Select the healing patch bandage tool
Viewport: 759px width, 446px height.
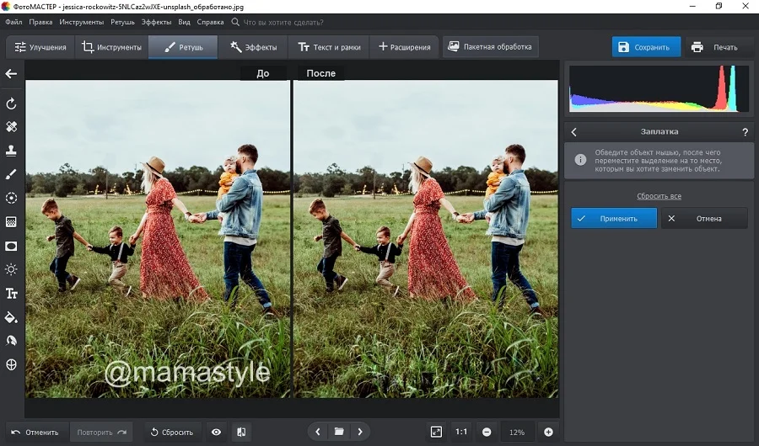pos(12,127)
